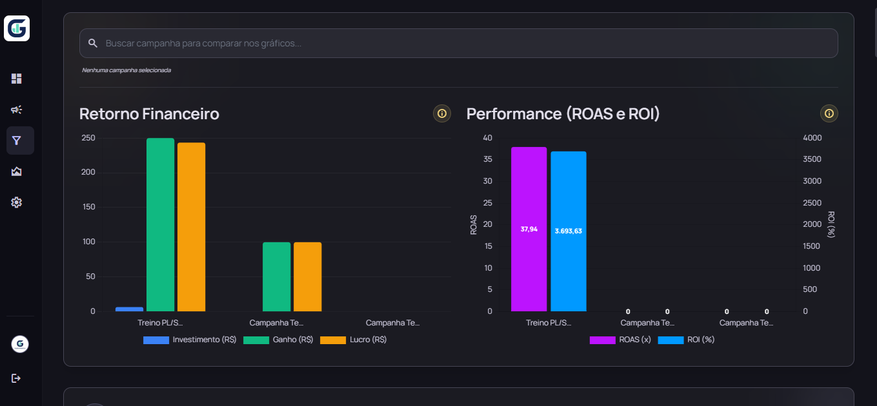Click the 'Performance (ROAS e ROI)' heading

(563, 114)
